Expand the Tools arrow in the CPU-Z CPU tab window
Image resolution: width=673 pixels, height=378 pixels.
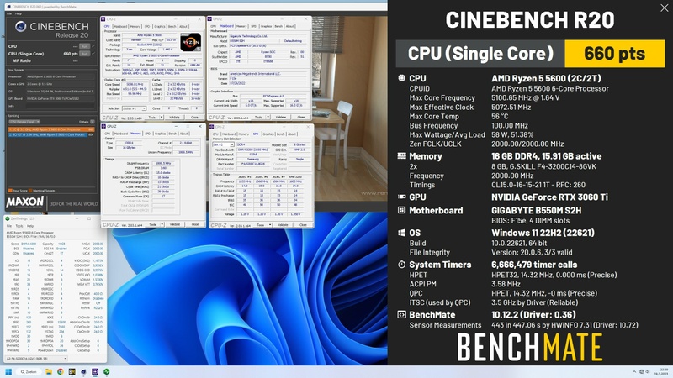(162, 117)
